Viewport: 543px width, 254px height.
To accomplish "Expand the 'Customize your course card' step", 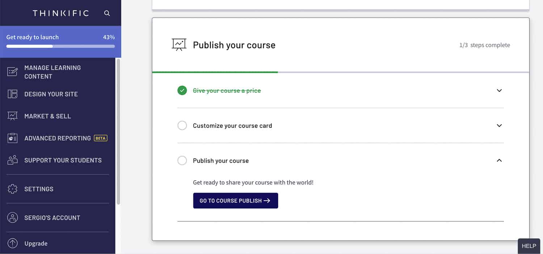I will pos(499,125).
